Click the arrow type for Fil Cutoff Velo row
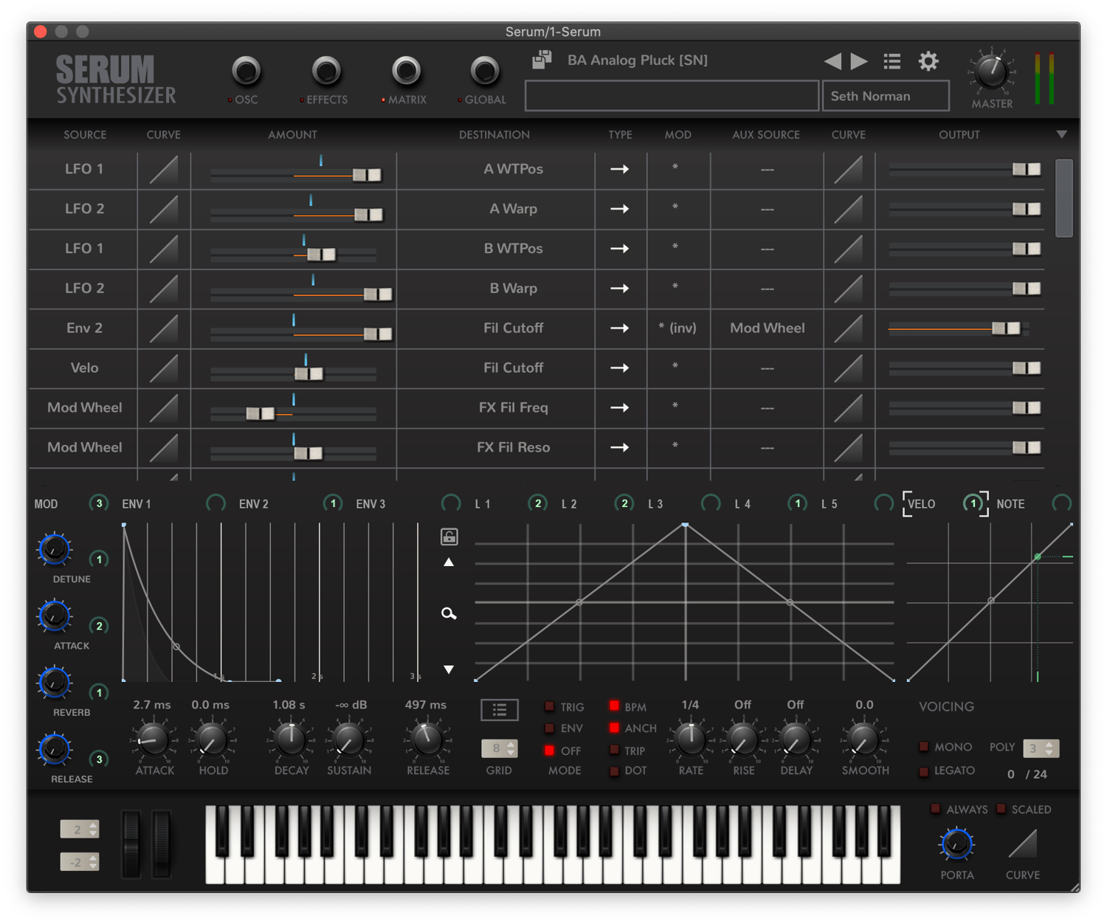 tap(620, 368)
